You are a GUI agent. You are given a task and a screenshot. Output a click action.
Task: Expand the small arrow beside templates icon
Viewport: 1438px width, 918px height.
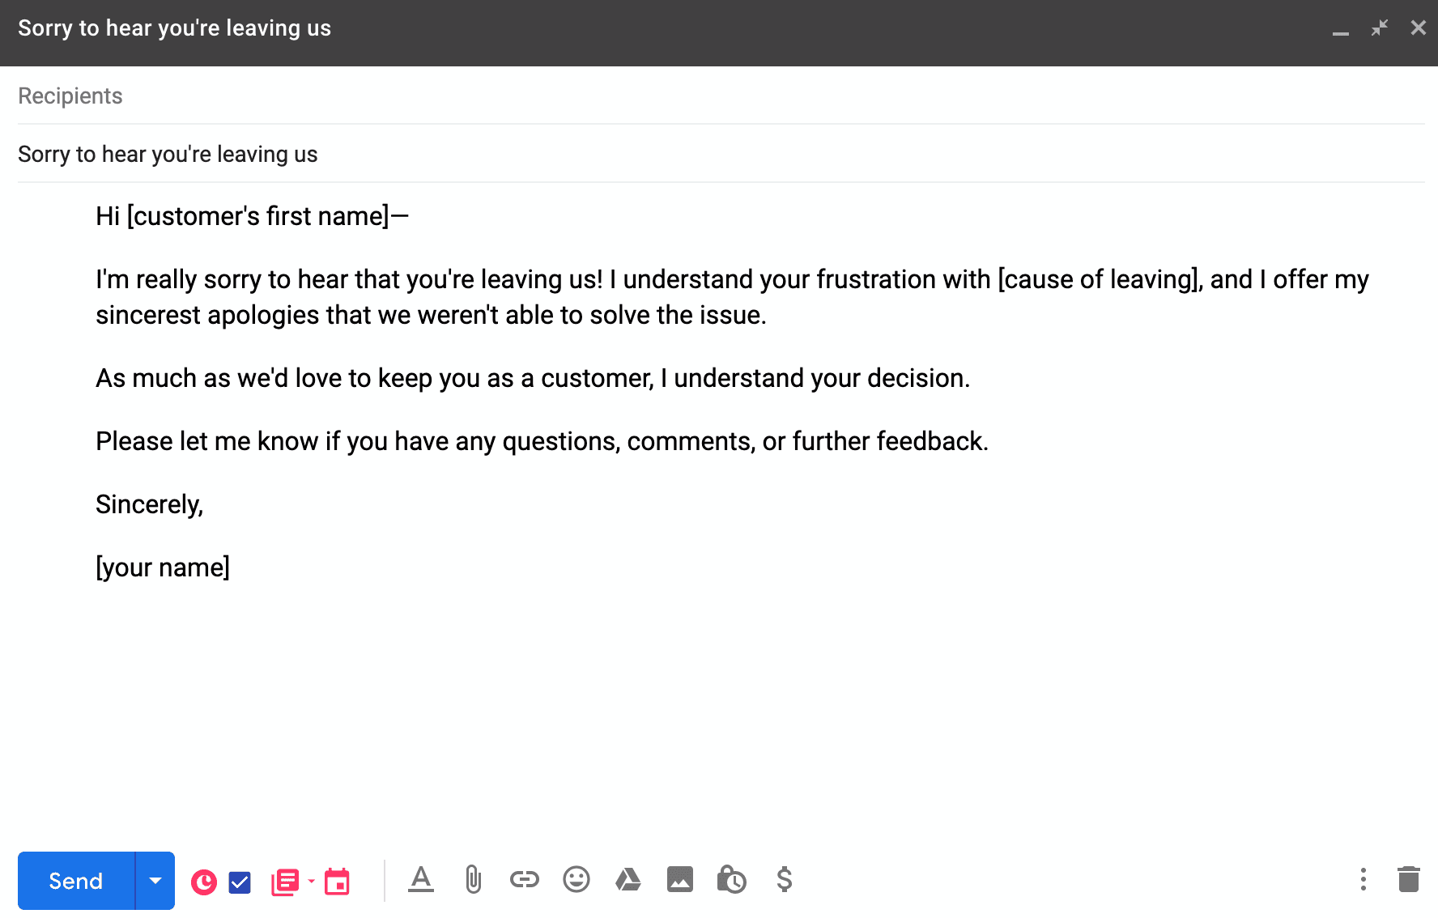[x=311, y=881]
